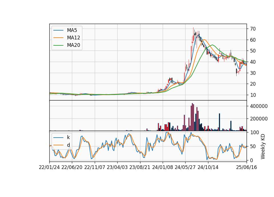Screen dimensions: 274x197
Task: Click the 70 price axis label
Action: 253,29
